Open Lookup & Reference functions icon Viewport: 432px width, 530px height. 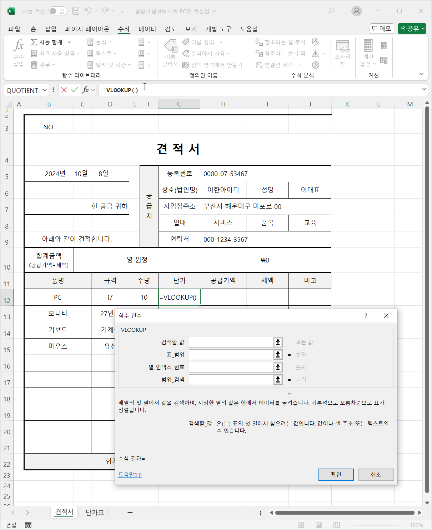click(x=142, y=42)
